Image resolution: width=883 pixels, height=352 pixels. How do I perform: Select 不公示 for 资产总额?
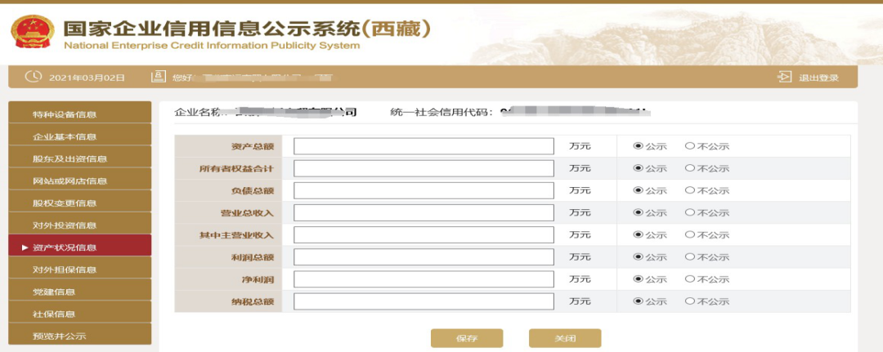(689, 145)
